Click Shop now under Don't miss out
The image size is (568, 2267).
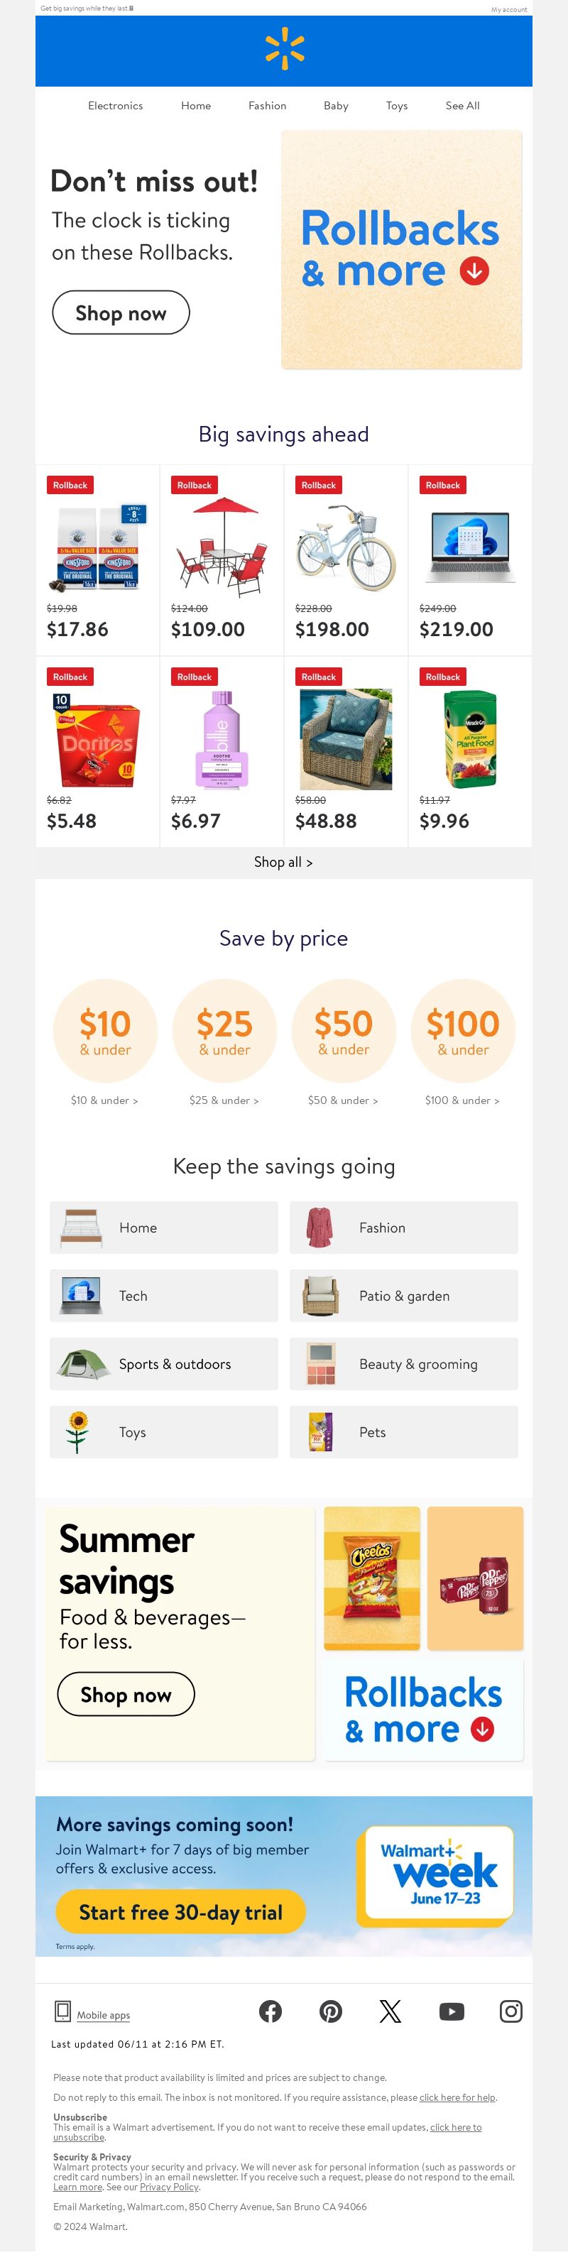pyautogui.click(x=121, y=312)
